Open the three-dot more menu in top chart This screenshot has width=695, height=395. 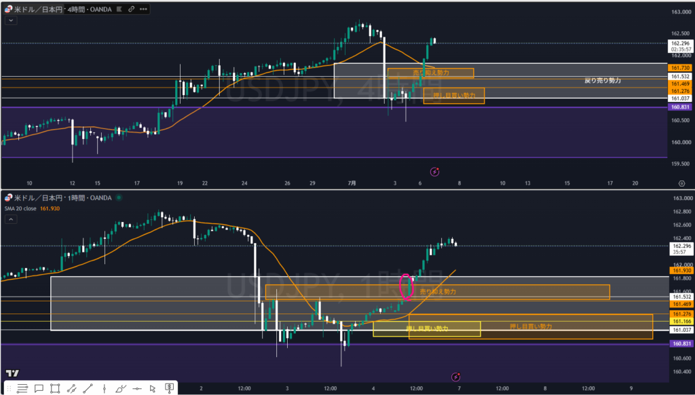click(143, 9)
